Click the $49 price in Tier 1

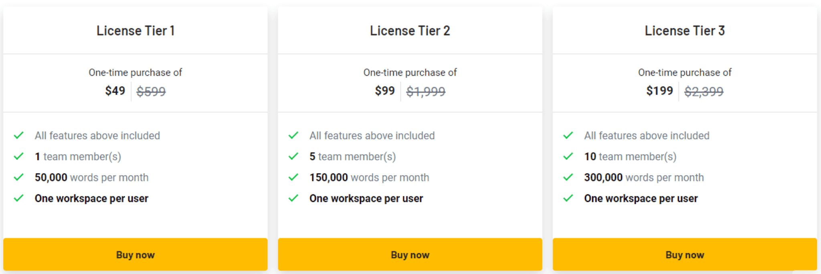pos(115,91)
